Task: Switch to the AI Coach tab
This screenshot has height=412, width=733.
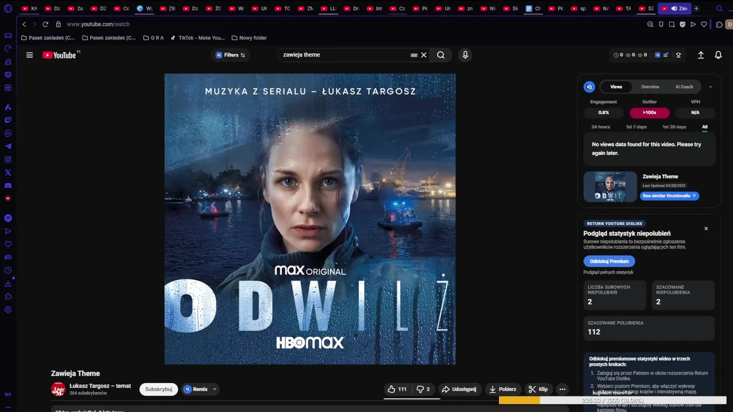Action: tap(684, 87)
